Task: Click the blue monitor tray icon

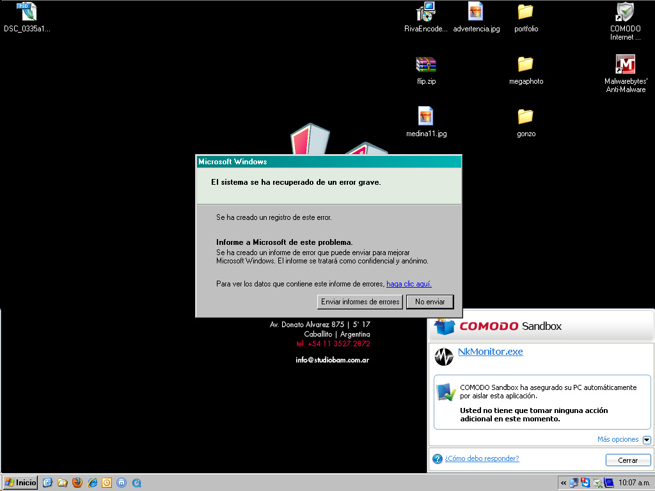Action: (x=609, y=483)
